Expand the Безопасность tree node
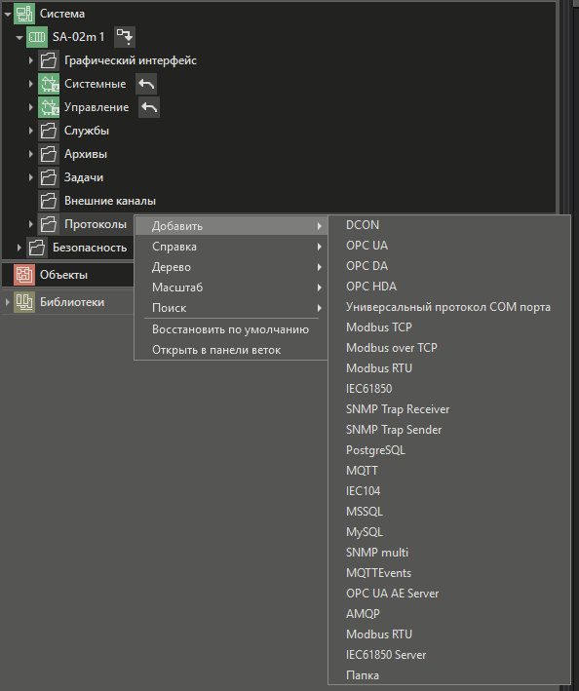The height and width of the screenshot is (691, 579). [19, 248]
